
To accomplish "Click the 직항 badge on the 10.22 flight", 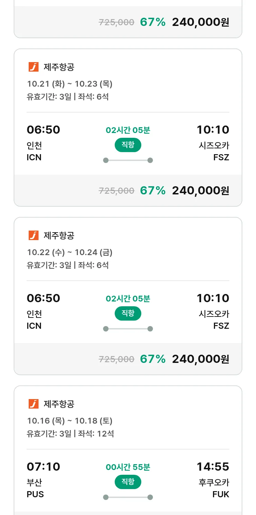I will [128, 313].
